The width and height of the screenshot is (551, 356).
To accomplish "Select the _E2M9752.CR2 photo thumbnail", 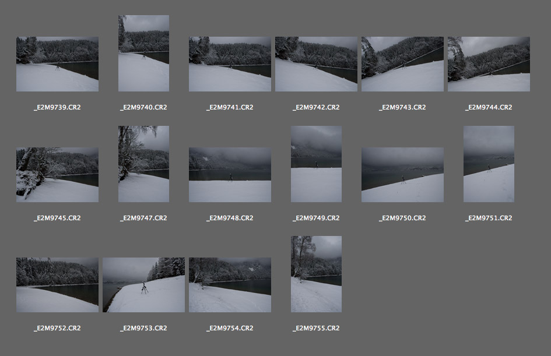I will (x=57, y=285).
